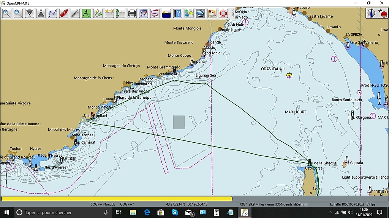389x218 pixels.
Task: Click the GPS status red indicator
Action: point(383,14)
